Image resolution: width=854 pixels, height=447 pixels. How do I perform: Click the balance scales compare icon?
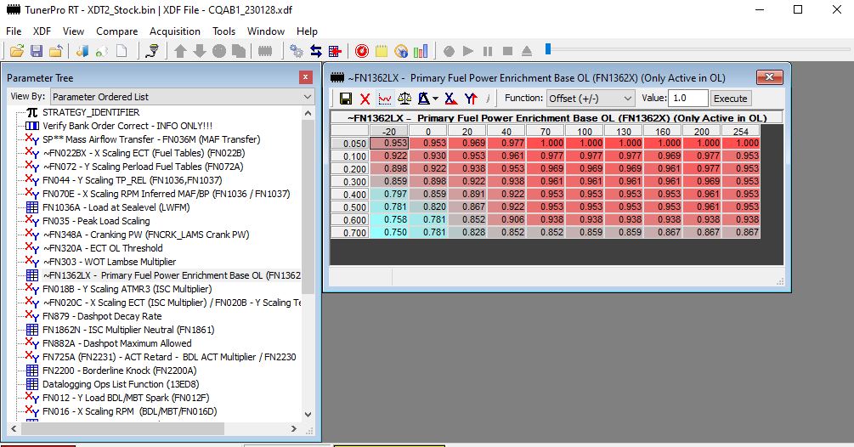point(405,99)
